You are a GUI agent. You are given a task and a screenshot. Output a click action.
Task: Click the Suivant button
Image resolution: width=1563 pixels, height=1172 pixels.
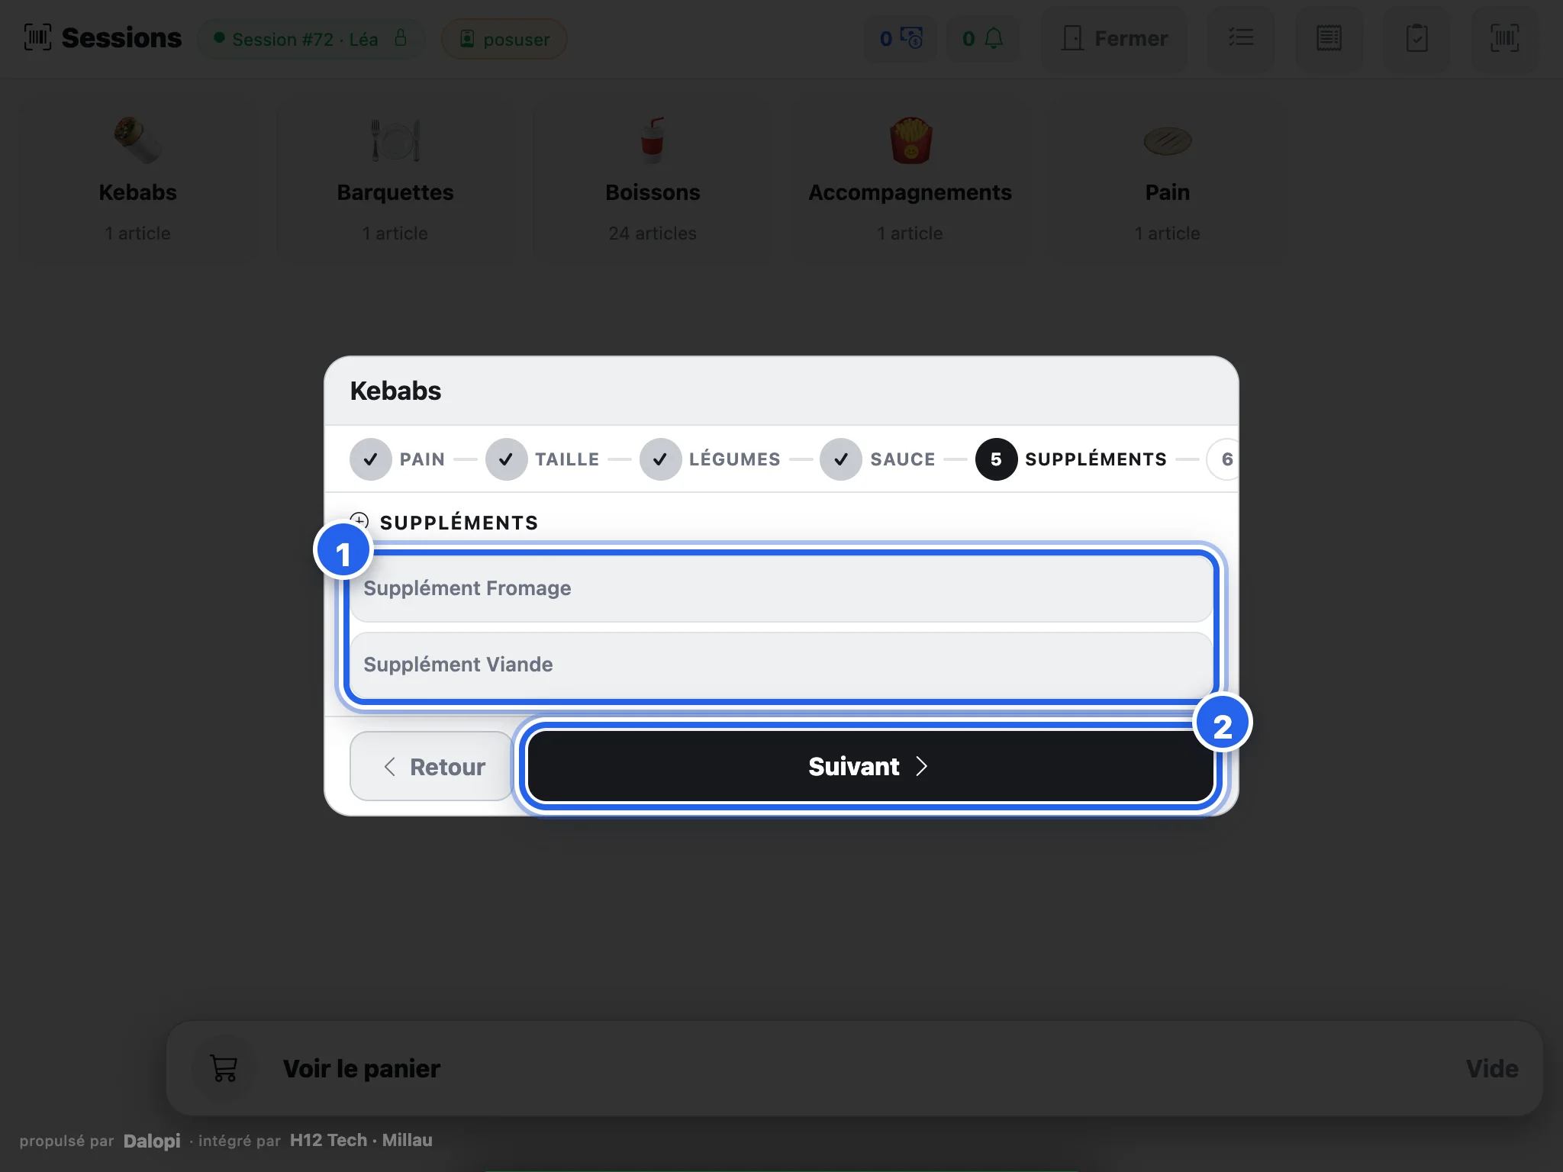click(x=870, y=766)
